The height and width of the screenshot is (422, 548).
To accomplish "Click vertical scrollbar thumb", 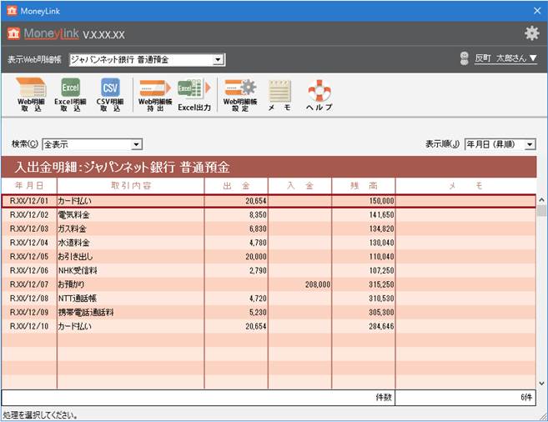I will click(541, 211).
